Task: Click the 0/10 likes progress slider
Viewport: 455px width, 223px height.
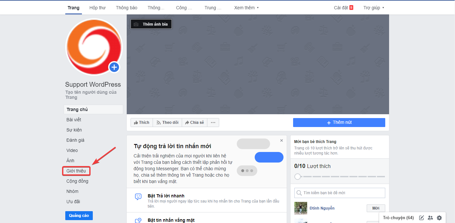Action: [298, 177]
